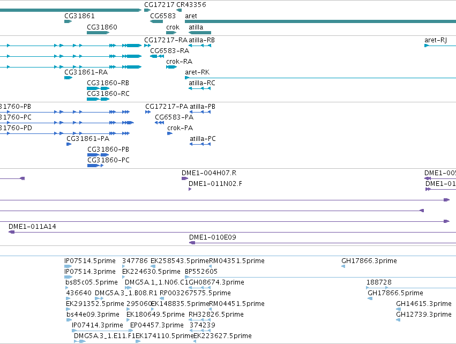
Task: Select the EK148835.5prime EST label
Action: click(180, 304)
